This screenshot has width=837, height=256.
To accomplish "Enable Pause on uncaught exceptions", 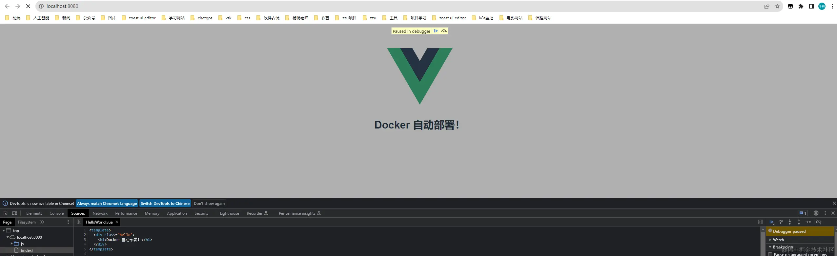I will click(770, 254).
